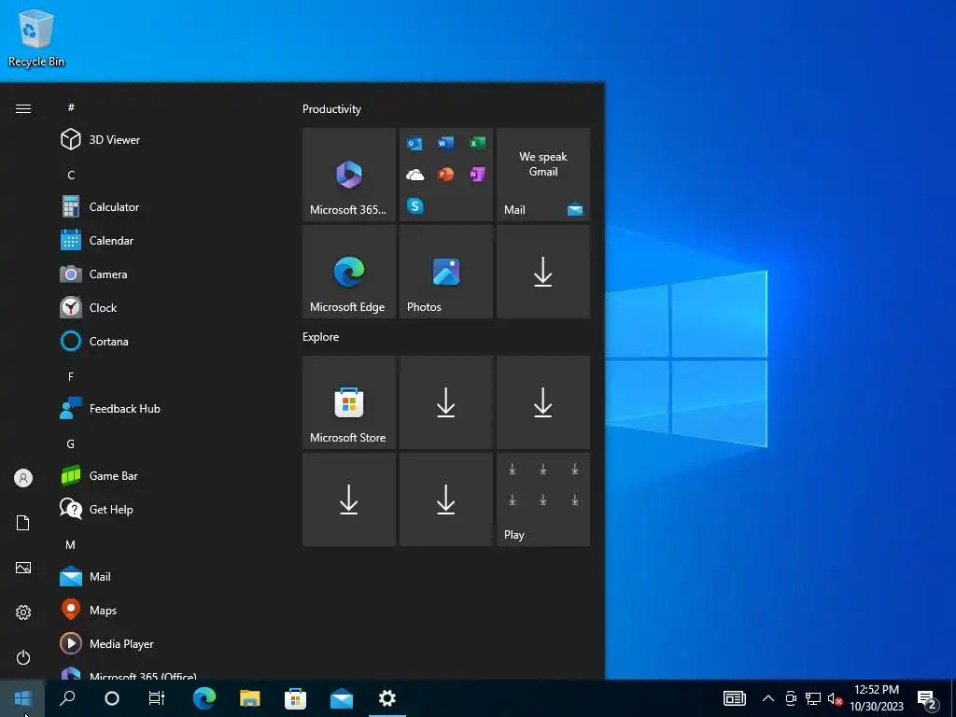Click the download tile left of the Play folder
956x717 pixels.
(445, 499)
